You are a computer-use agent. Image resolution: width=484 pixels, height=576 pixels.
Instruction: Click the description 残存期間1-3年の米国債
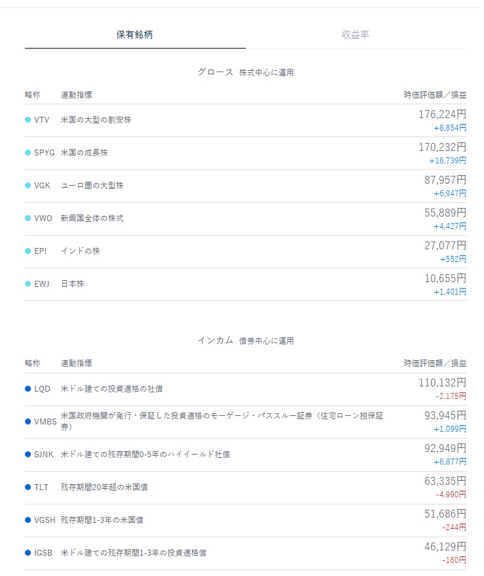pyautogui.click(x=102, y=520)
